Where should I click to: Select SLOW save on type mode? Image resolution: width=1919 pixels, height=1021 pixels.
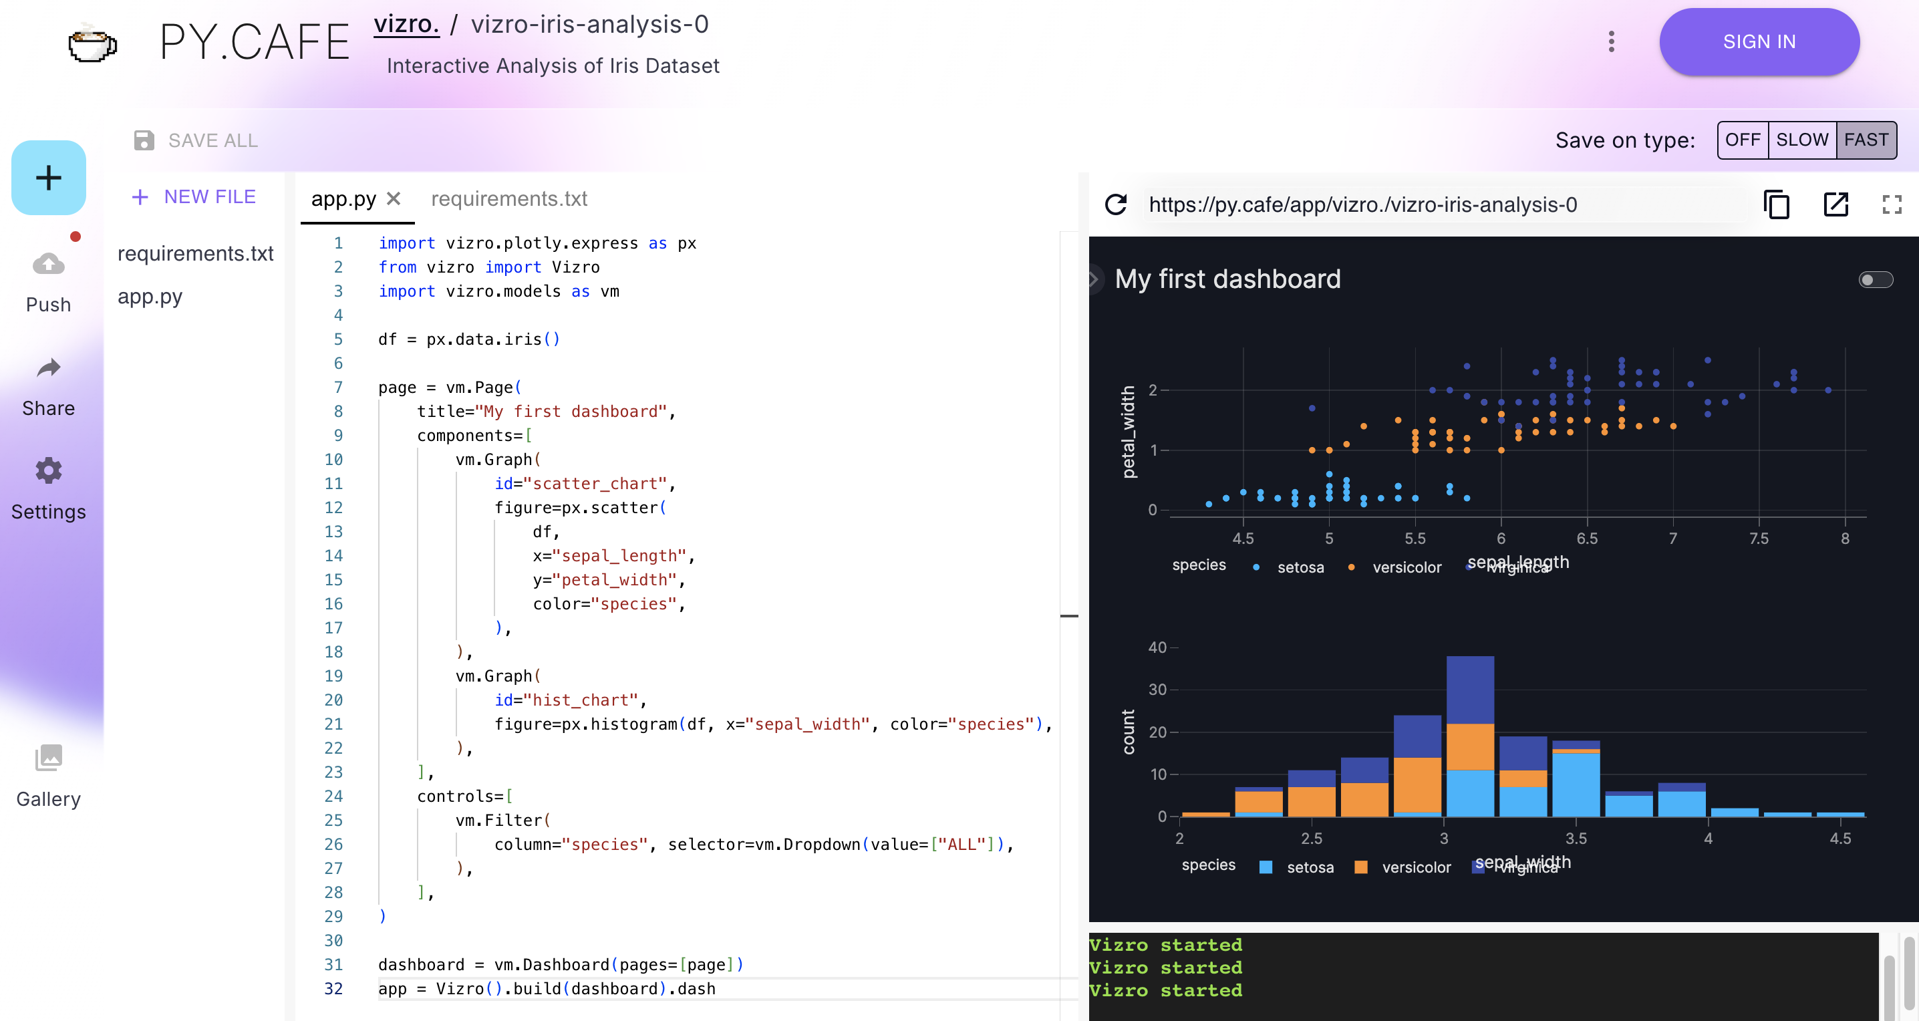(x=1803, y=139)
